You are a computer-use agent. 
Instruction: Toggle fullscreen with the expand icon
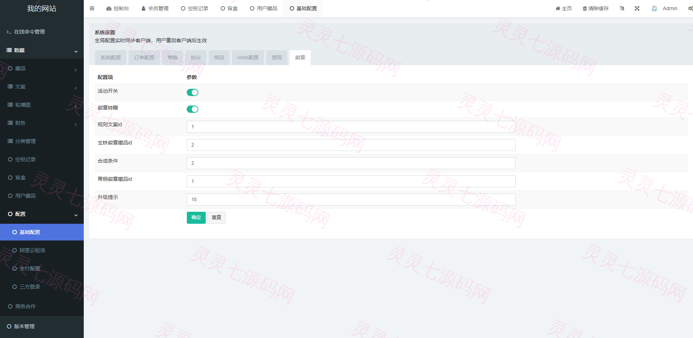637,8
